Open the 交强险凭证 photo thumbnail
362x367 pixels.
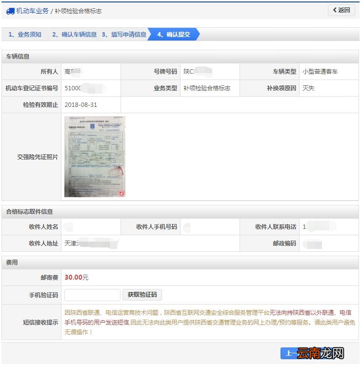coord(95,157)
